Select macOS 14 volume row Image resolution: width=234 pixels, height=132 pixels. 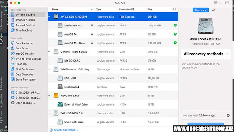coord(113,34)
